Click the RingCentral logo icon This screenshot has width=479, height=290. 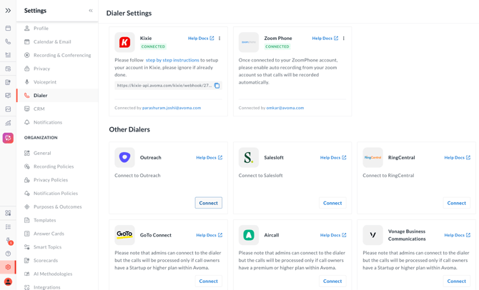(x=372, y=158)
